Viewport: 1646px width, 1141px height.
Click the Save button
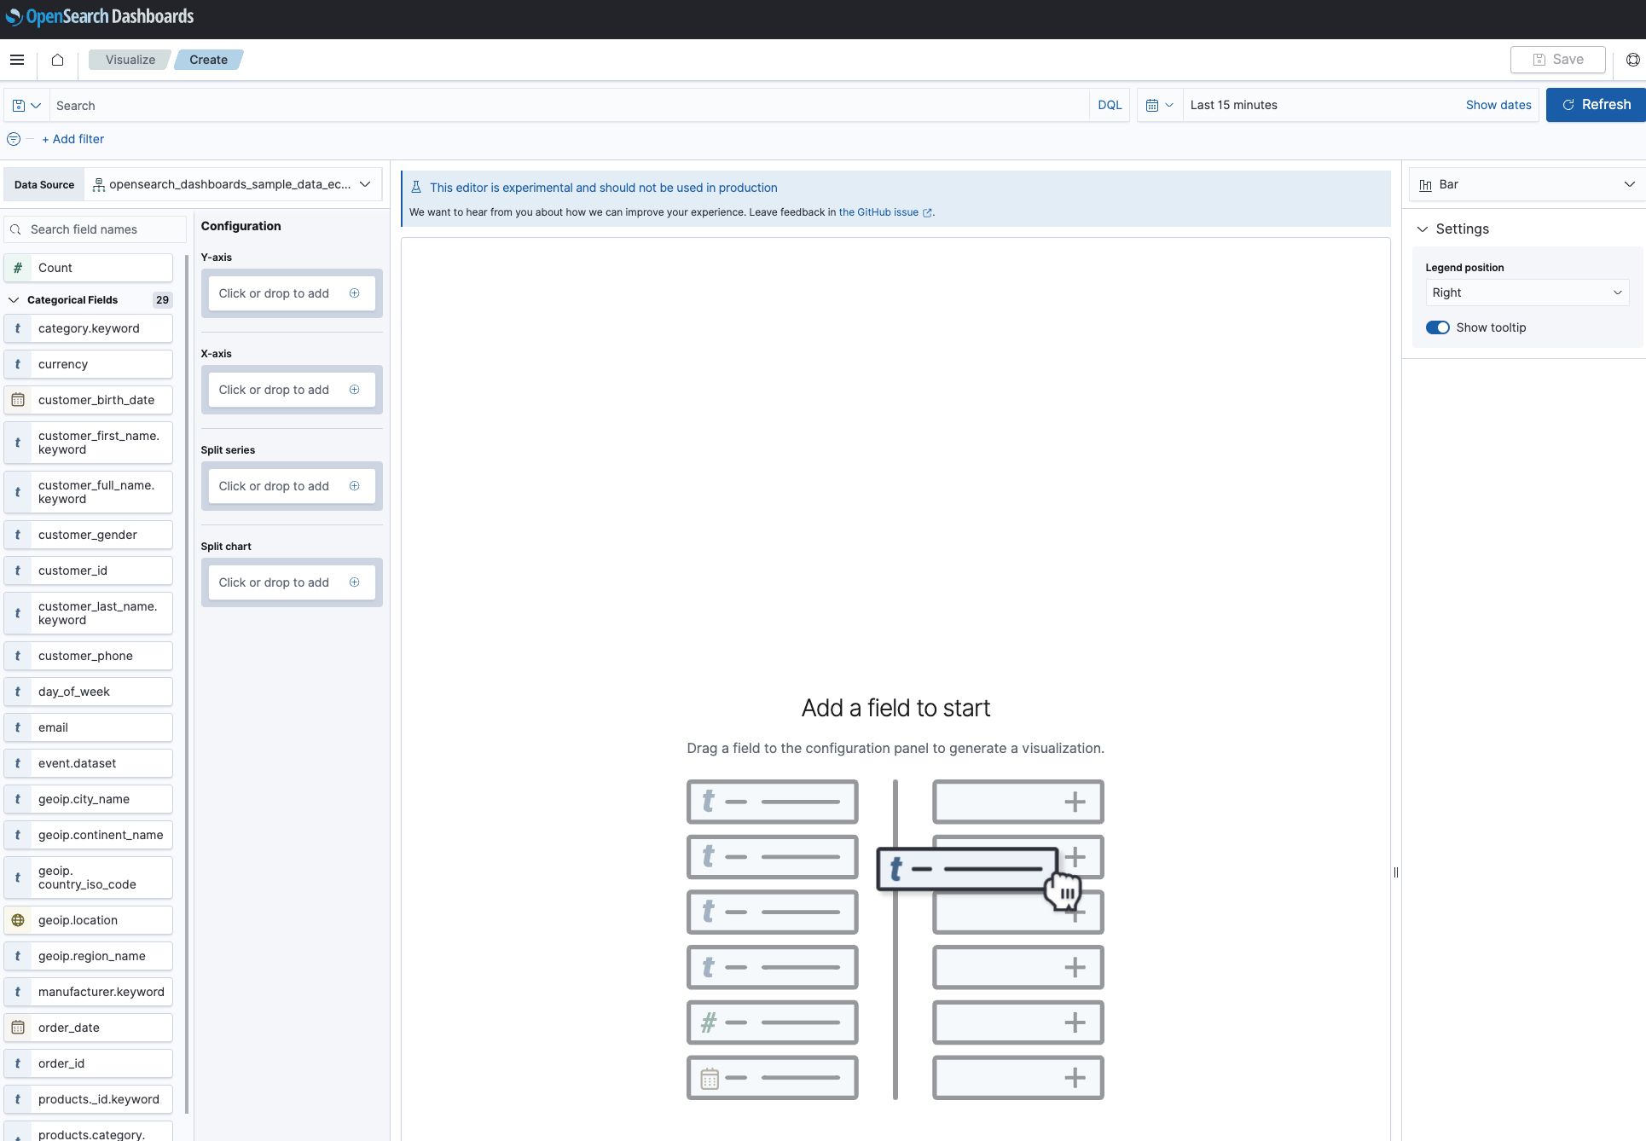[1558, 60]
